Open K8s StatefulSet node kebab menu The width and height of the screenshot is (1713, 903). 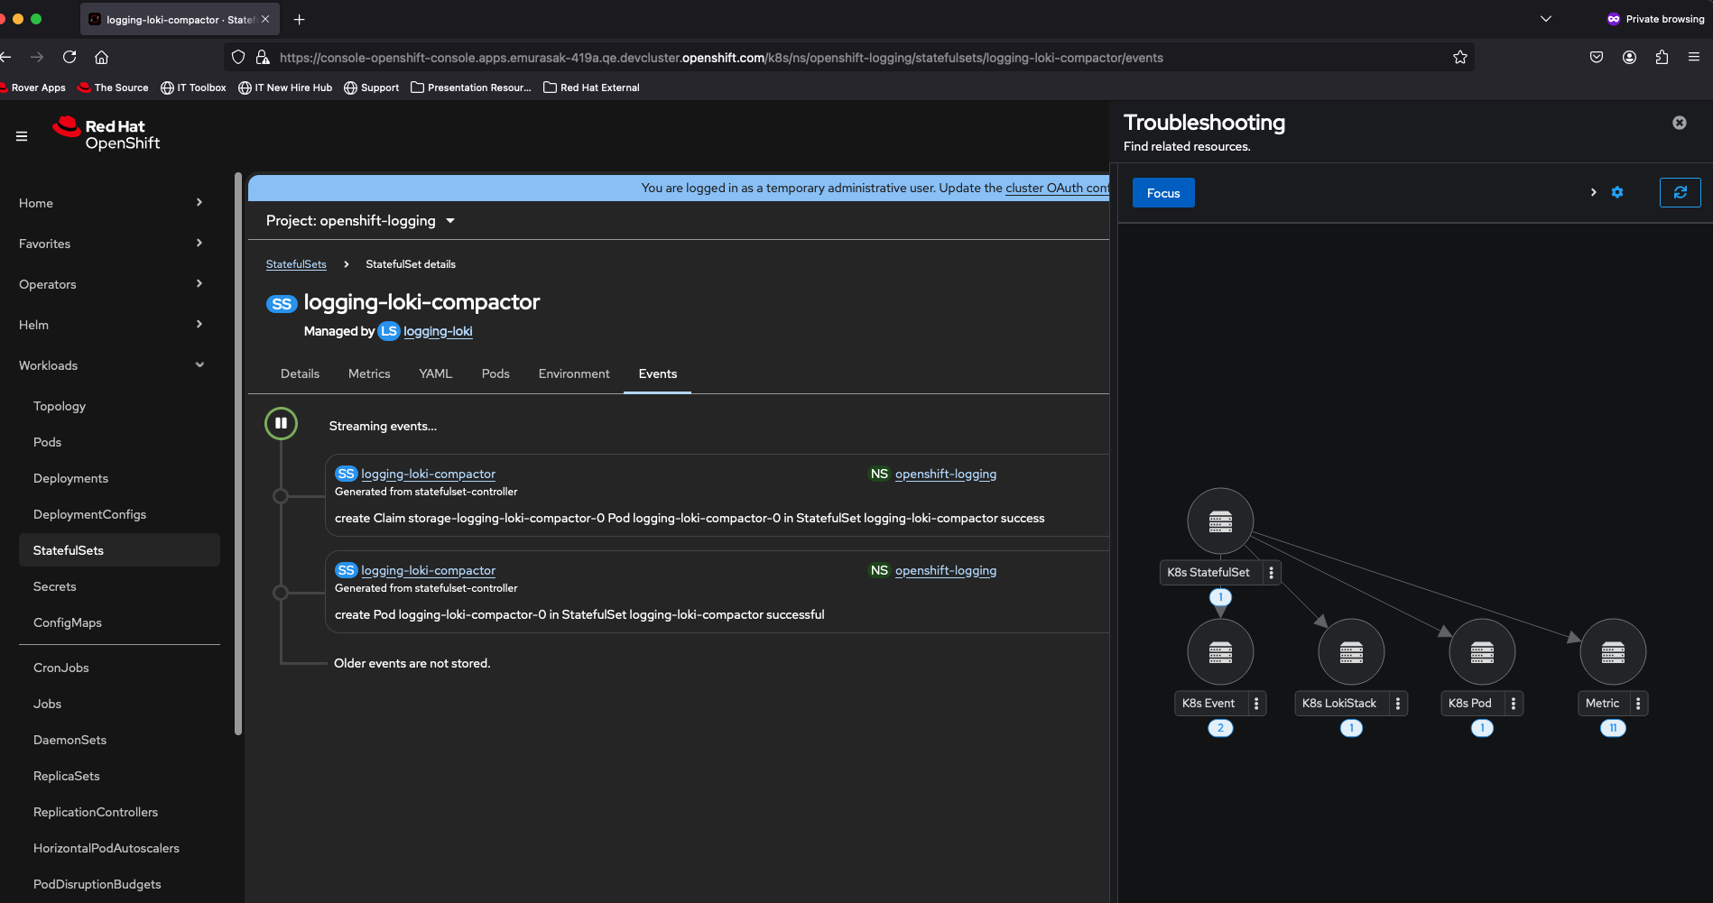coord(1271,573)
